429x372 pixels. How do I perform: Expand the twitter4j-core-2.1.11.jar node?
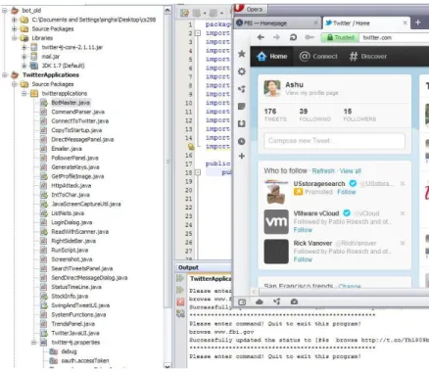click(24, 47)
